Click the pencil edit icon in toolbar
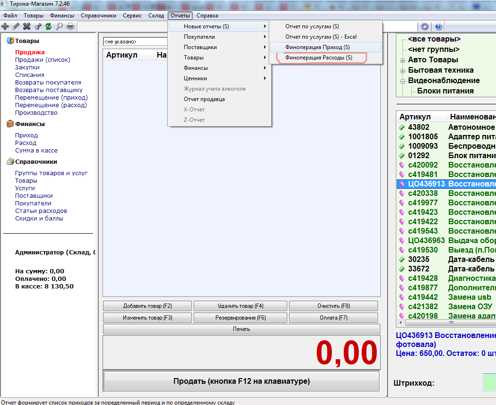Screen dimensions: 496x405 click(x=16, y=26)
